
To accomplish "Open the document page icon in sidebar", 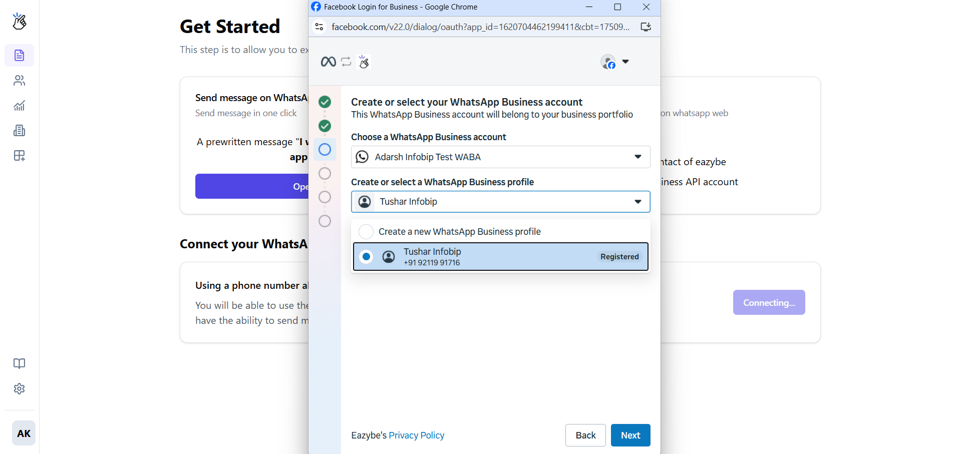I will point(19,55).
